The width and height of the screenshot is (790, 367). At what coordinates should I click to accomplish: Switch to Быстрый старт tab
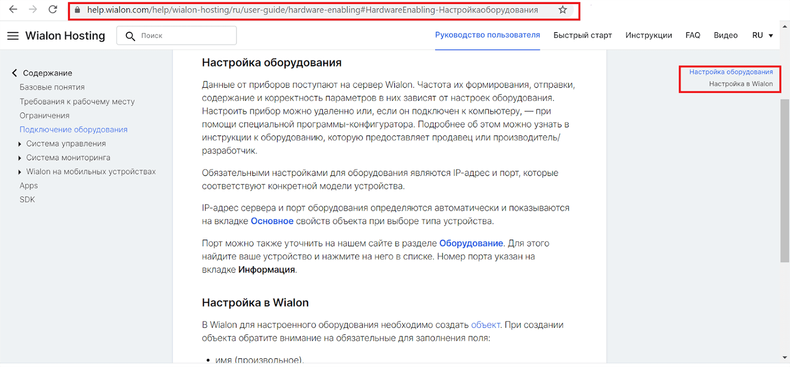[x=583, y=35]
